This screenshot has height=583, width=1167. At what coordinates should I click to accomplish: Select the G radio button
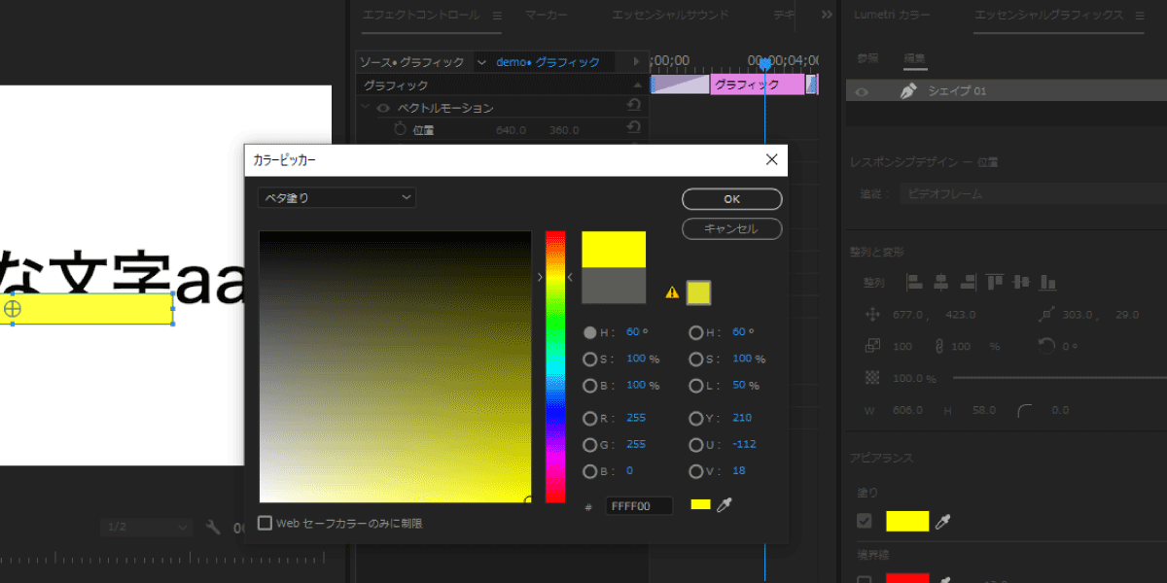[x=589, y=445]
